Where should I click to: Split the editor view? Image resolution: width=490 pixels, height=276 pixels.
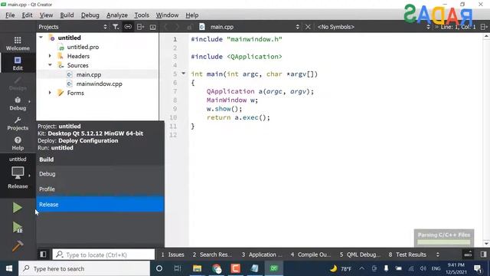tap(484, 27)
